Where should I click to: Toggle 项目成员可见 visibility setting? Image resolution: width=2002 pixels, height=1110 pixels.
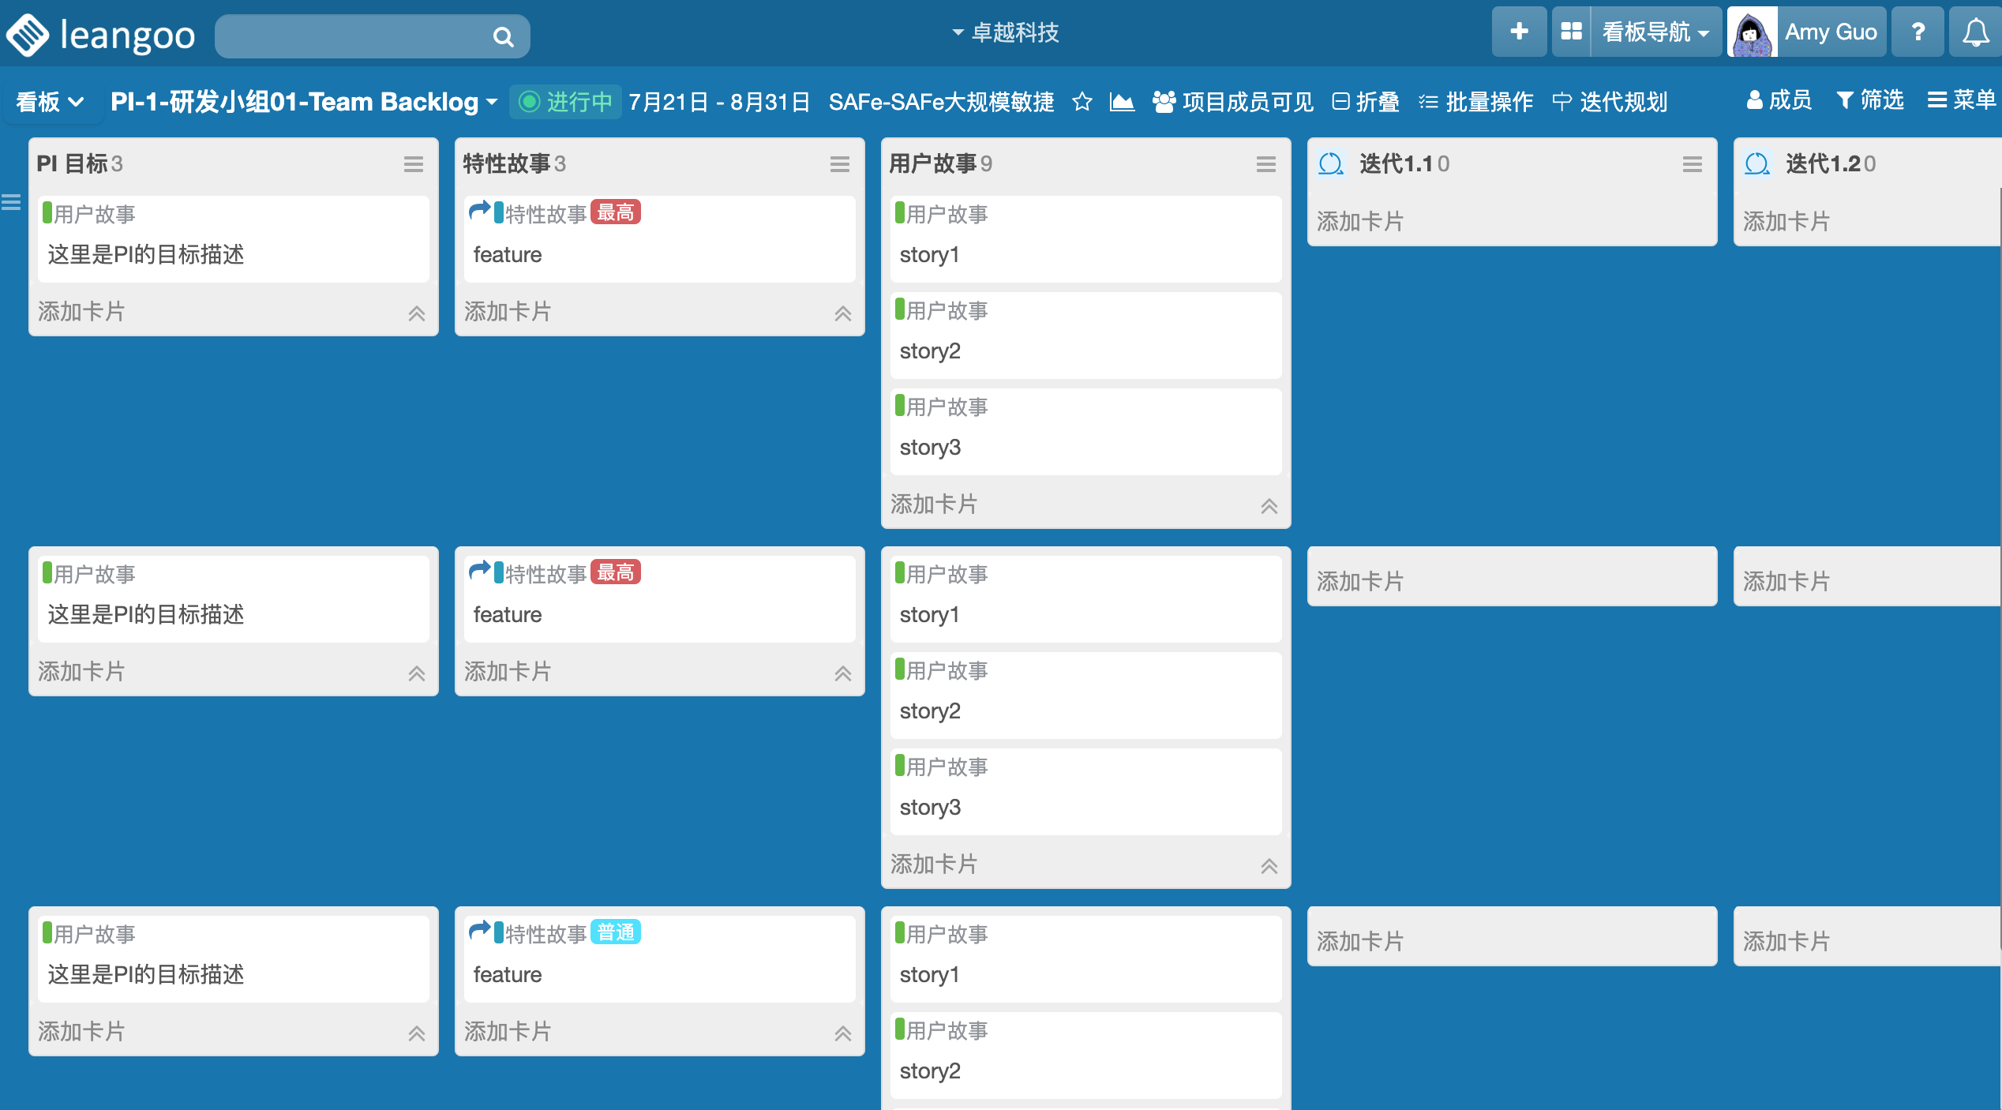click(1233, 102)
